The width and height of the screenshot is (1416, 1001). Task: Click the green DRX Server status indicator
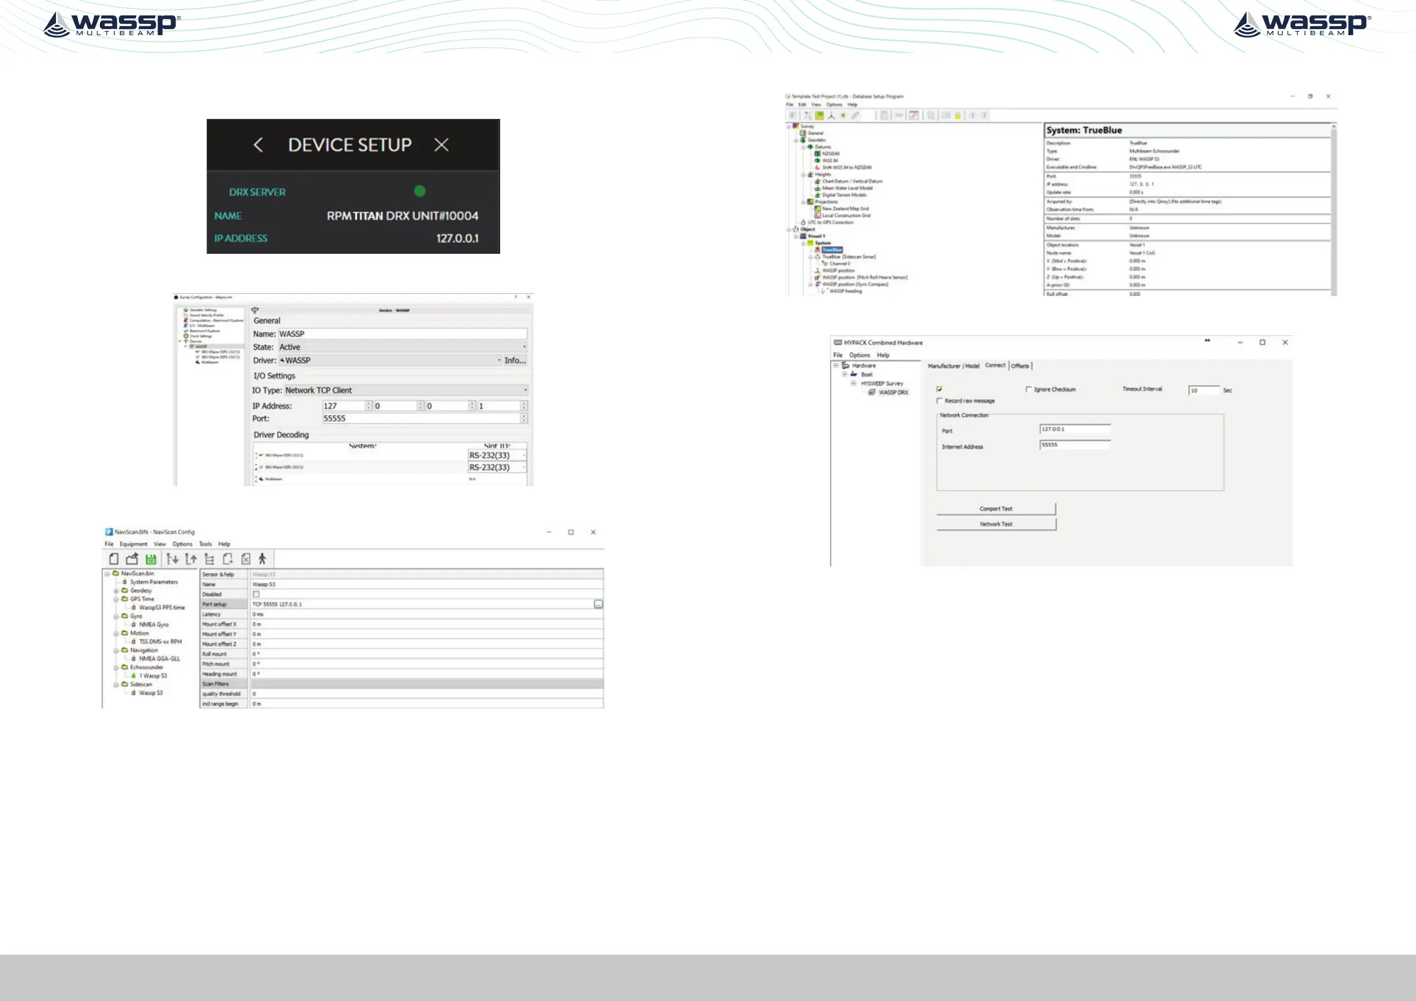pos(420,191)
